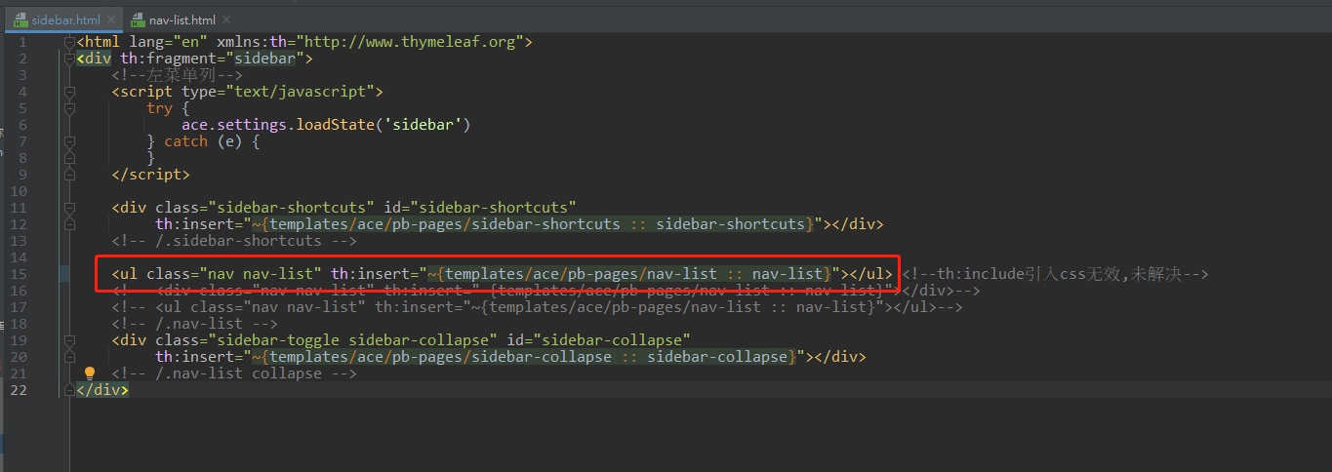Click "text/javascript" type value on line 4
The image size is (1332, 472).
point(298,92)
